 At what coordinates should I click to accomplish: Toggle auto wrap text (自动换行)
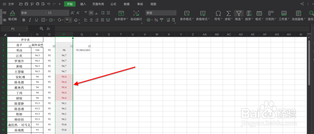(136, 16)
